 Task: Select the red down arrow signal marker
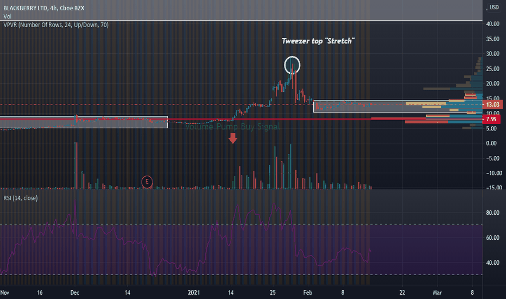233,138
